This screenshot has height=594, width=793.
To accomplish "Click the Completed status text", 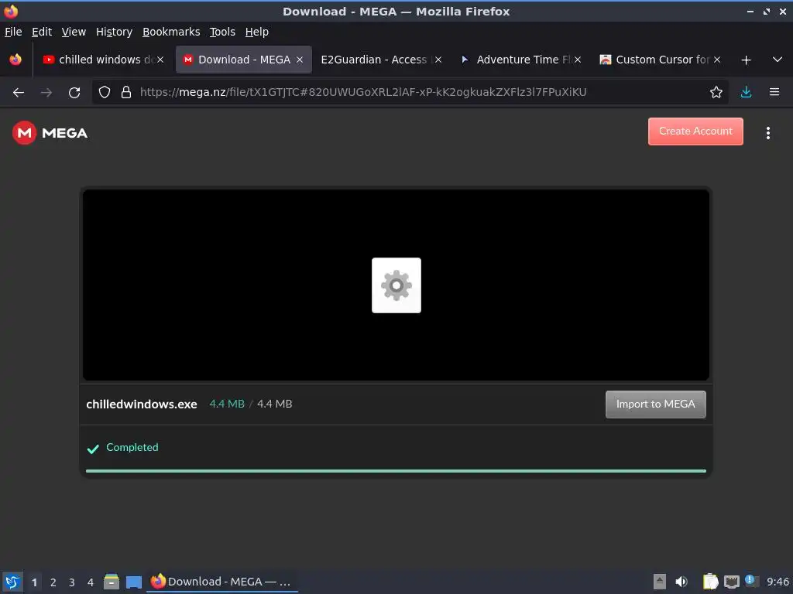I will [x=132, y=447].
